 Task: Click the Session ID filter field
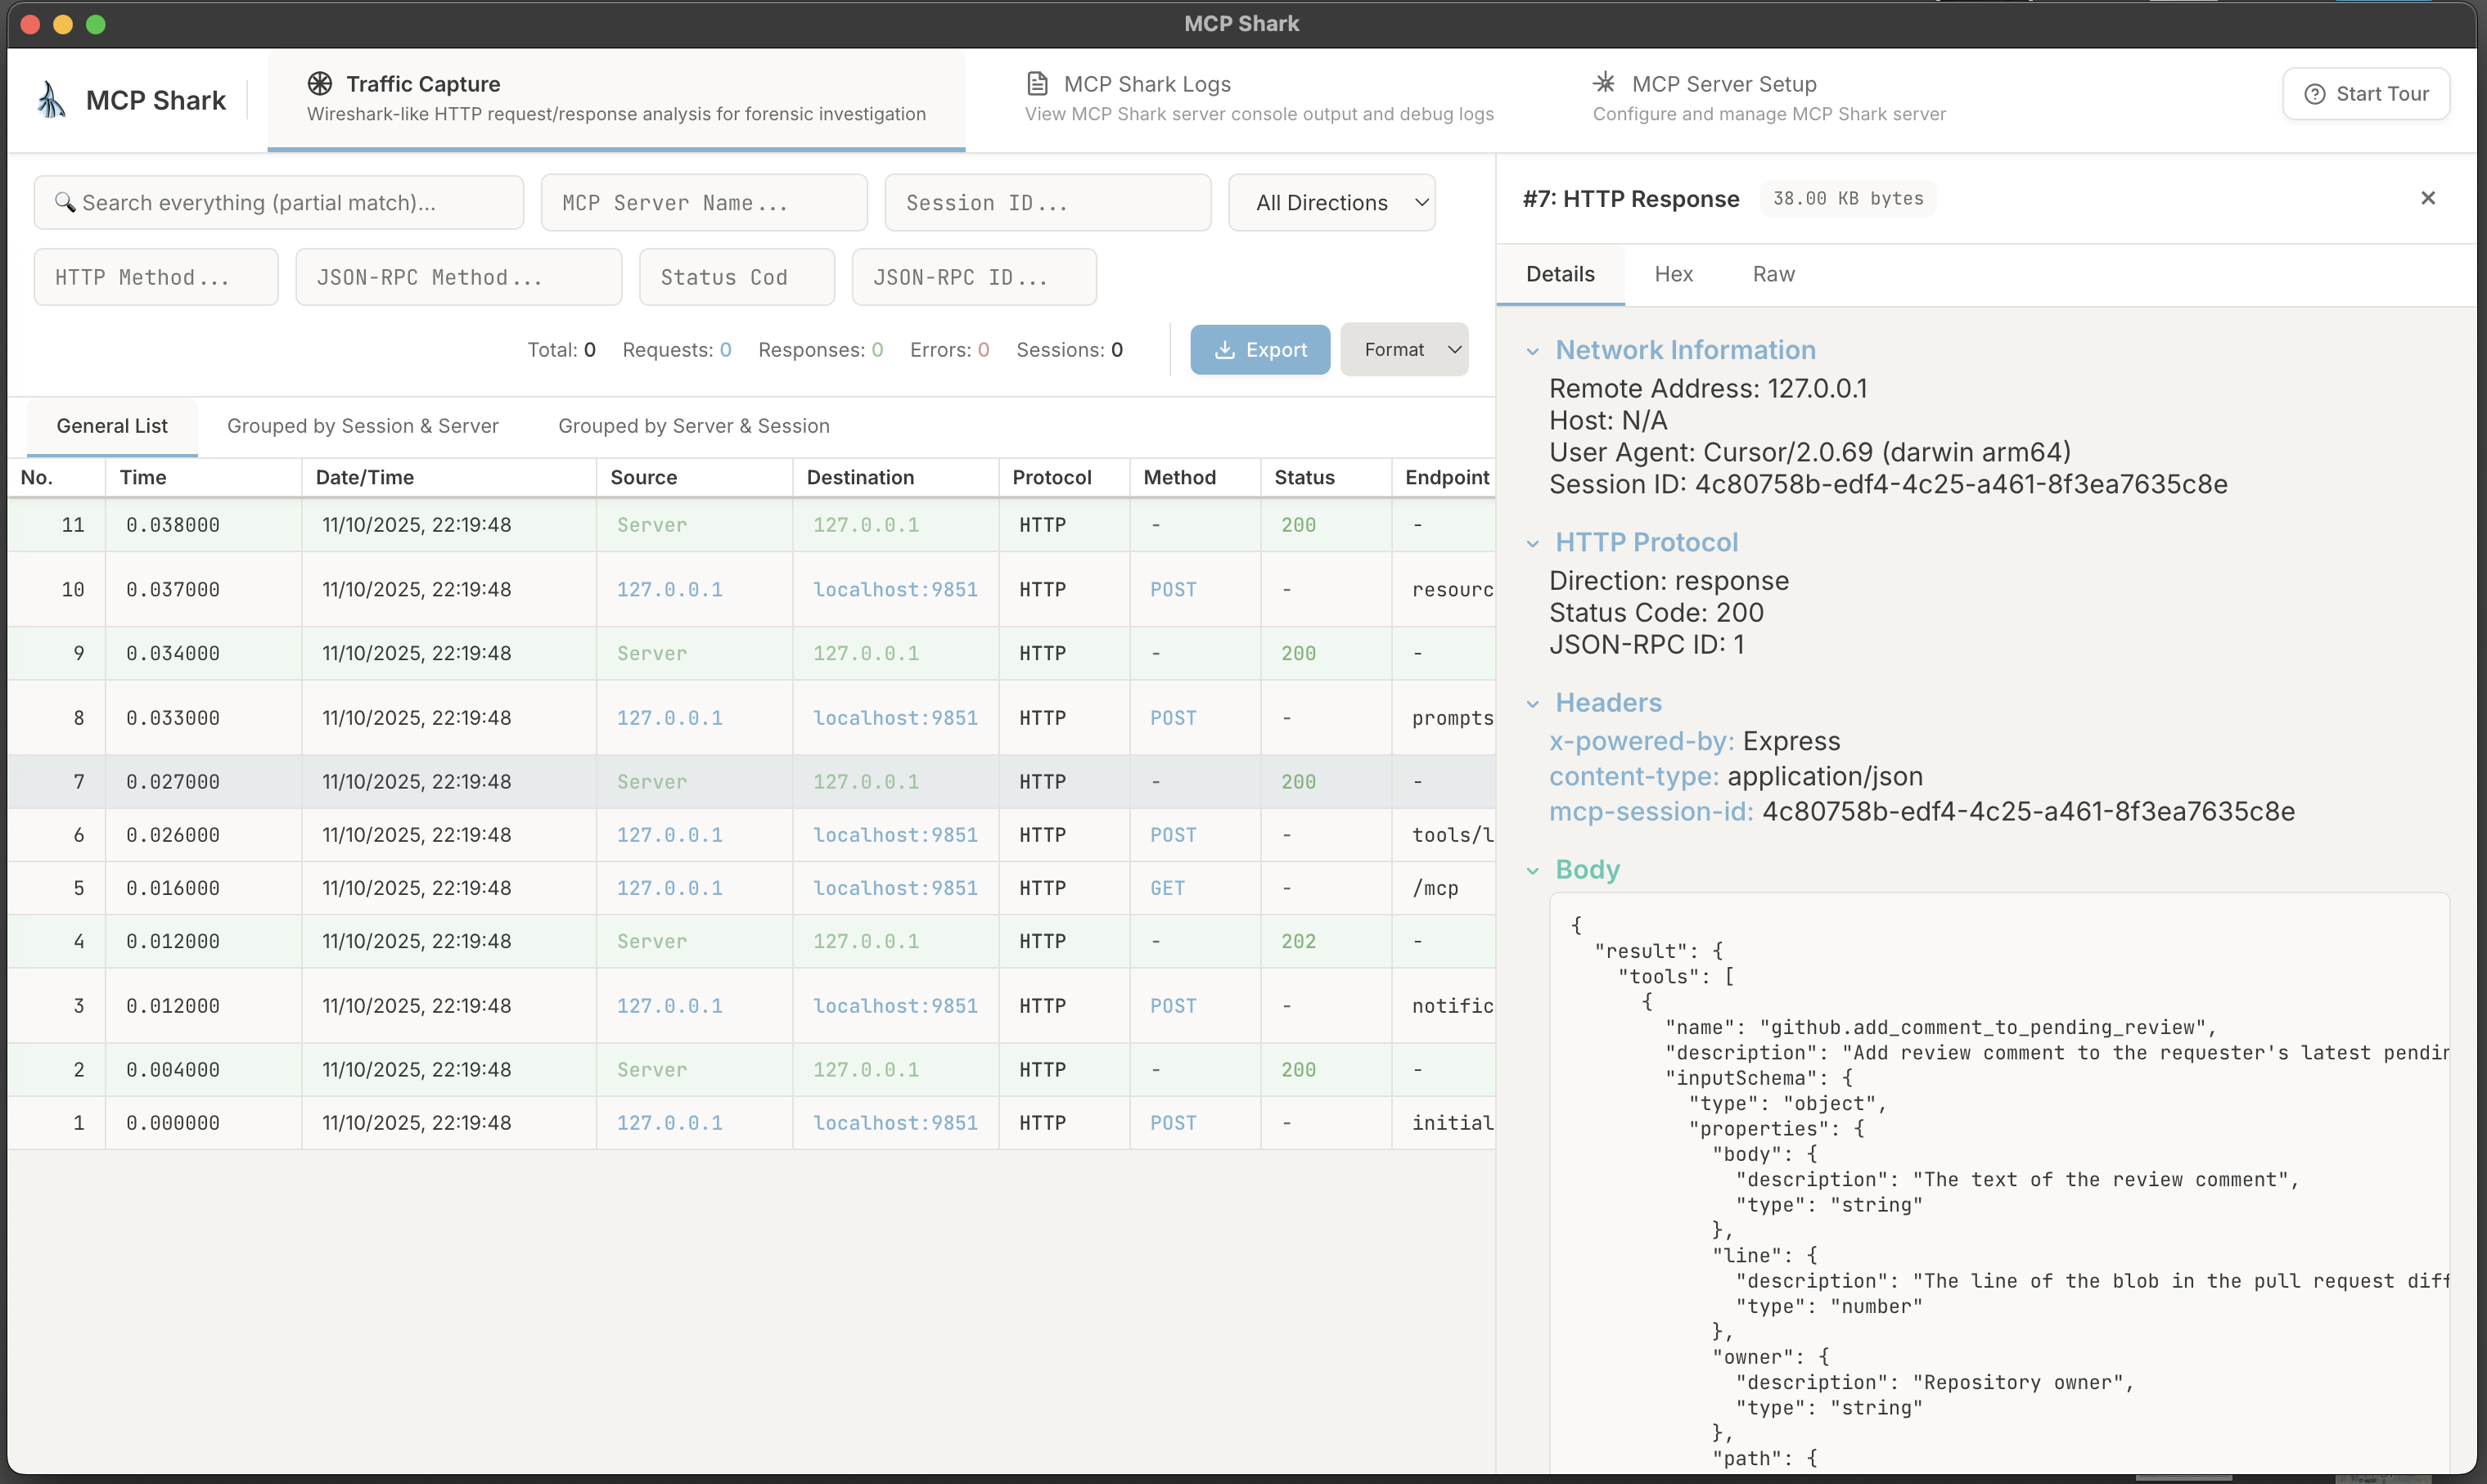click(1047, 202)
